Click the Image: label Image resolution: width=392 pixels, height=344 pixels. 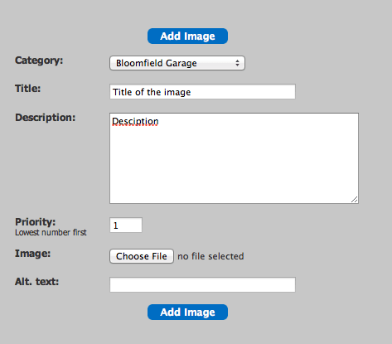pos(32,254)
